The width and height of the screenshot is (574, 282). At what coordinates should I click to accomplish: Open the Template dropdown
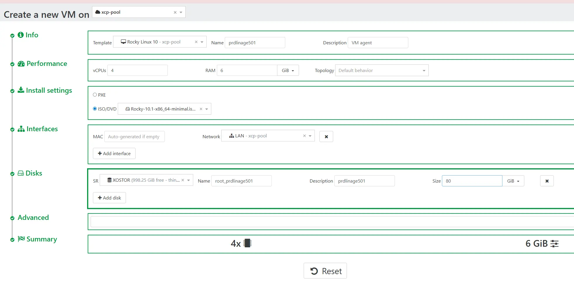(202, 42)
